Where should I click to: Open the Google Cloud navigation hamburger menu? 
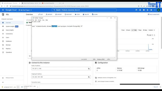[x=3, y=10]
